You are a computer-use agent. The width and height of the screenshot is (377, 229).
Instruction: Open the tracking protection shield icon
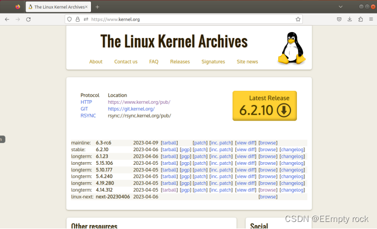[x=69, y=20]
